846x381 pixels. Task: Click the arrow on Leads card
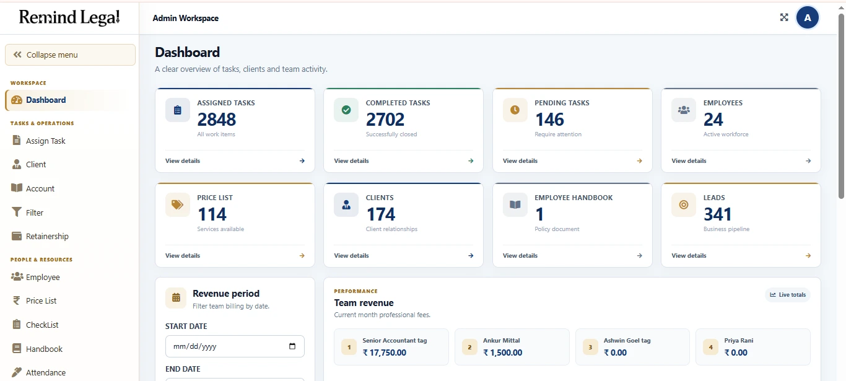[808, 256]
